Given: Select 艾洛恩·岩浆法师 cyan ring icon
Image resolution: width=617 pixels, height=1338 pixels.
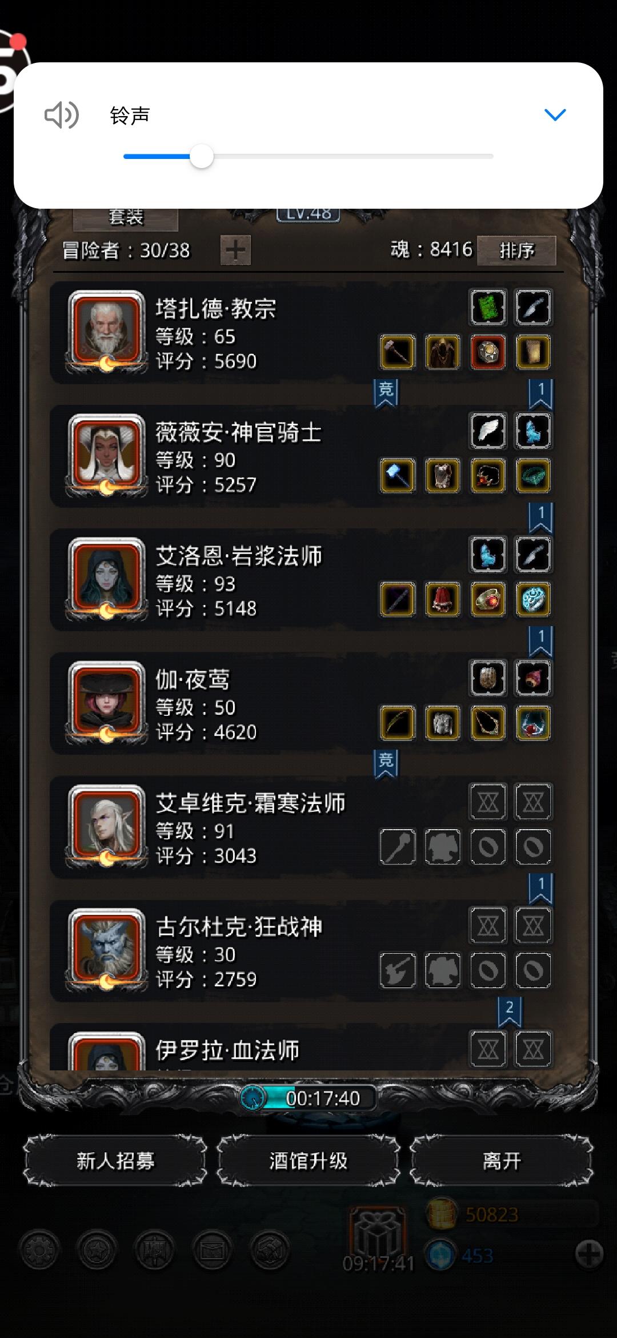Looking at the screenshot, I should [x=533, y=599].
